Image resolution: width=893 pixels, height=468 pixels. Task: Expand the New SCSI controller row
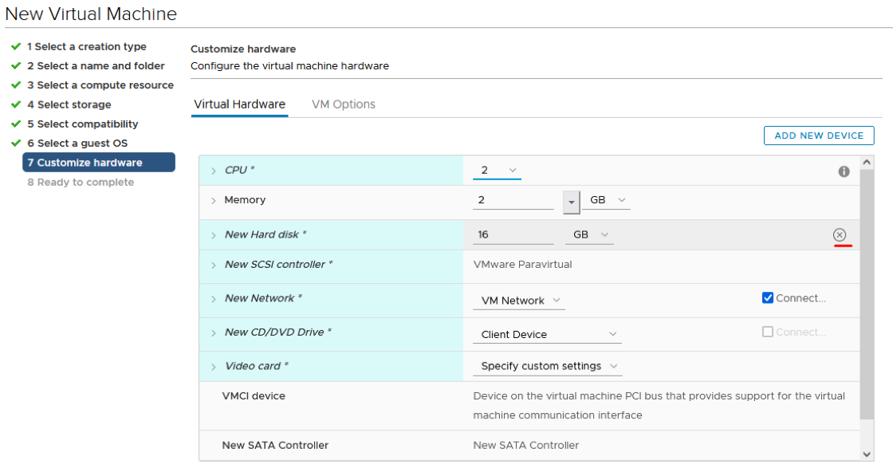point(214,265)
